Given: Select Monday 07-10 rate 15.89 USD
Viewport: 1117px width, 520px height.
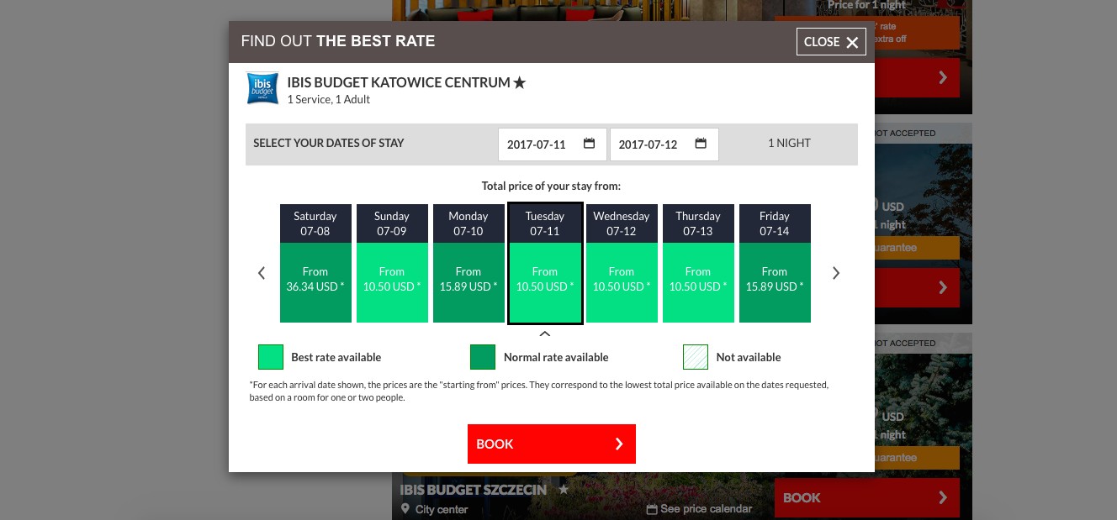Looking at the screenshot, I should click(x=469, y=264).
